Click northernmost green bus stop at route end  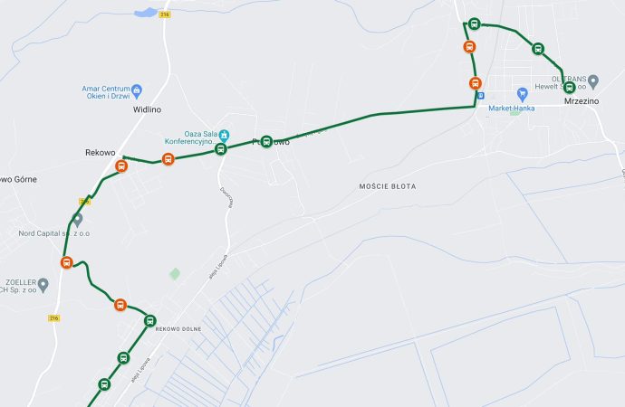pos(474,24)
